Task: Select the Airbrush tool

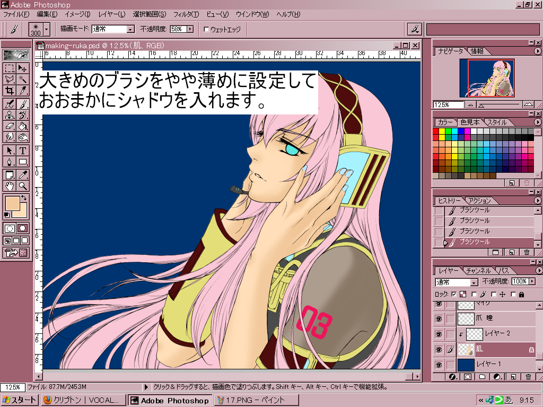Action: coord(10,104)
